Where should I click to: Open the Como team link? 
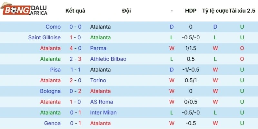click(53, 27)
